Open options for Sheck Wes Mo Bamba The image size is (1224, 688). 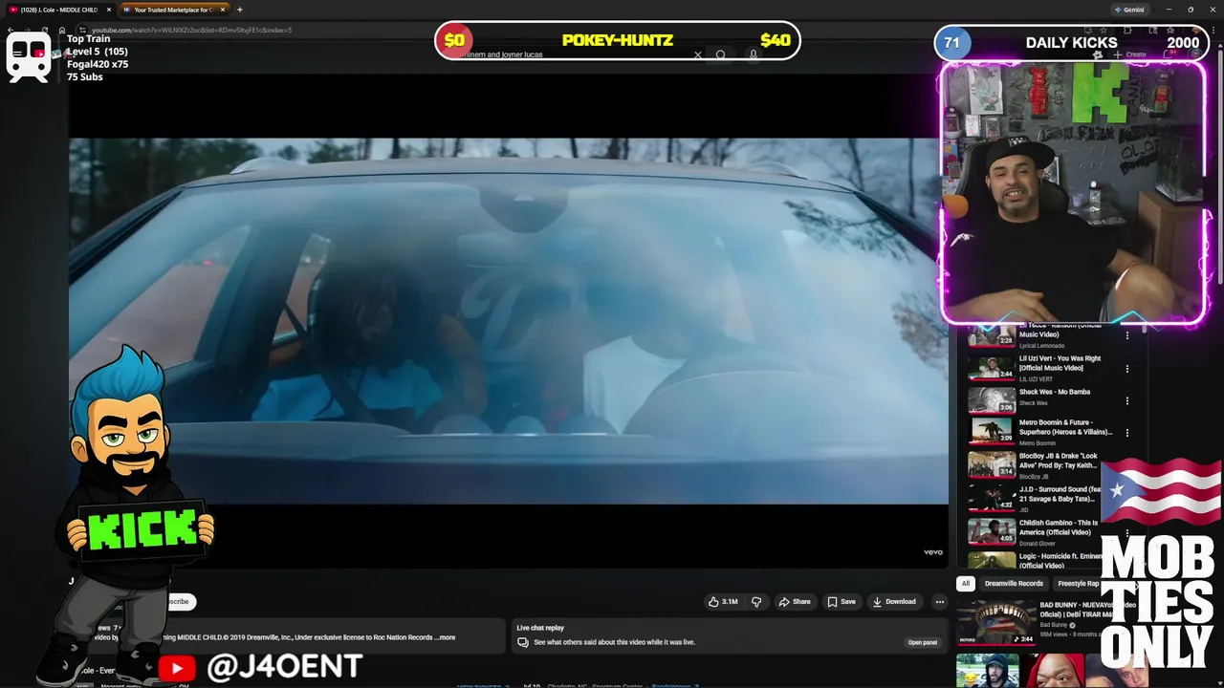1126,400
